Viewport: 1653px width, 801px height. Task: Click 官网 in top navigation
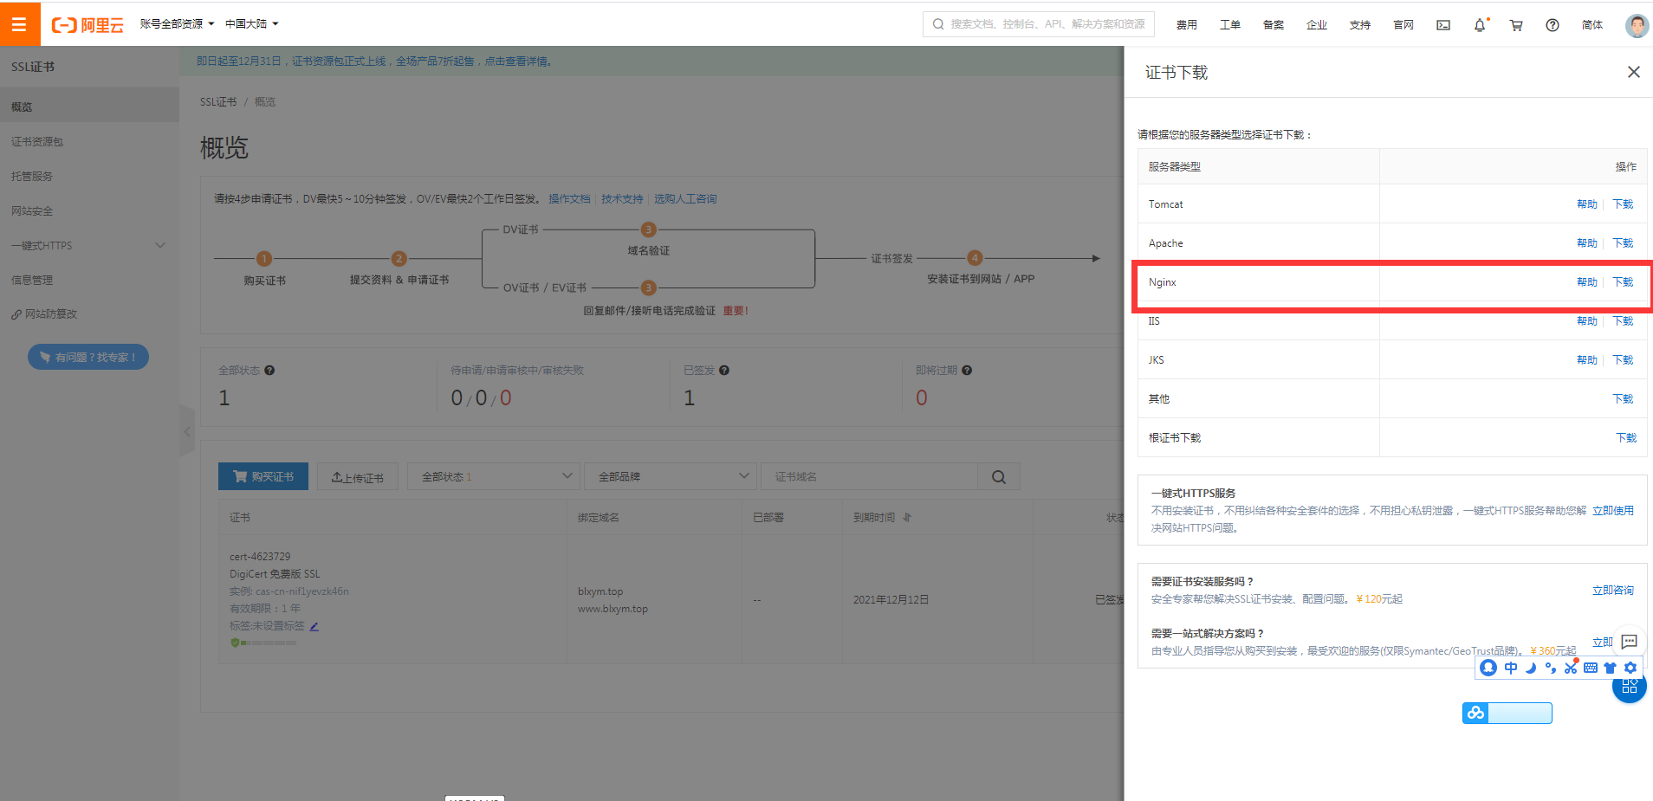click(x=1403, y=25)
